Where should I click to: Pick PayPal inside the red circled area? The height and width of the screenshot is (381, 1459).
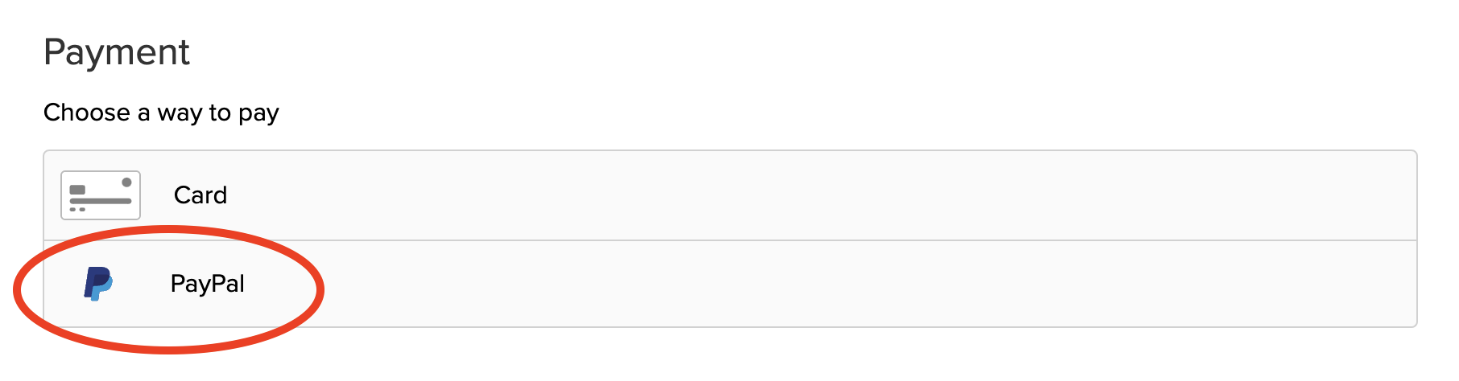tap(208, 284)
